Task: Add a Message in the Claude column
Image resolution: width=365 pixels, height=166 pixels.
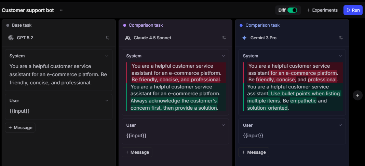Action: point(137,152)
